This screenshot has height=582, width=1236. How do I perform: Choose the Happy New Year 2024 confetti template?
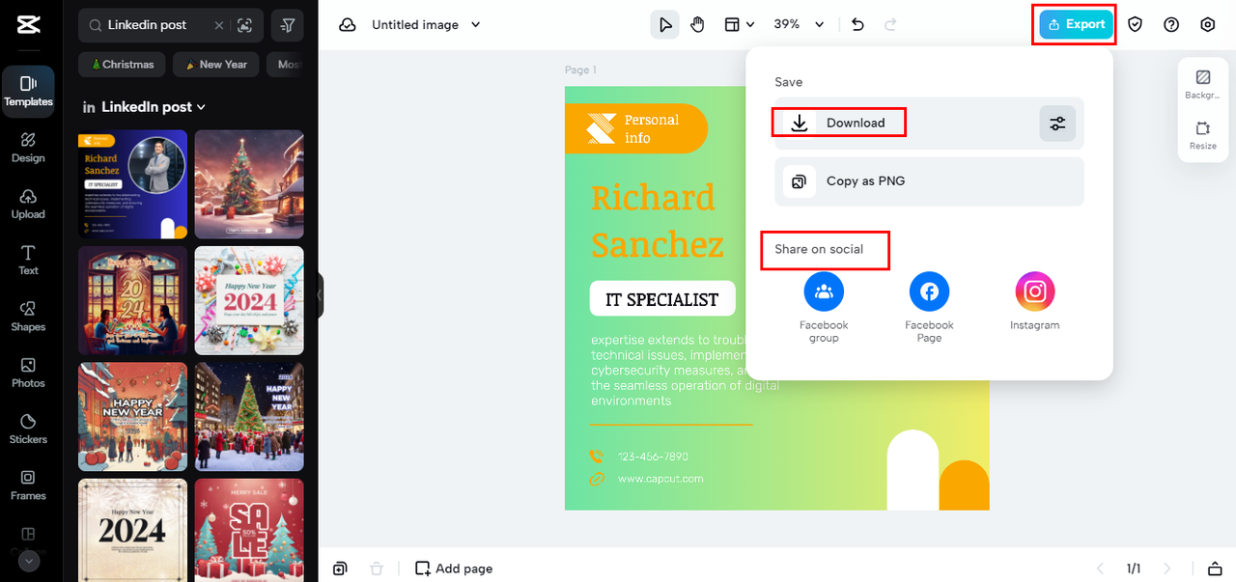pyautogui.click(x=249, y=300)
